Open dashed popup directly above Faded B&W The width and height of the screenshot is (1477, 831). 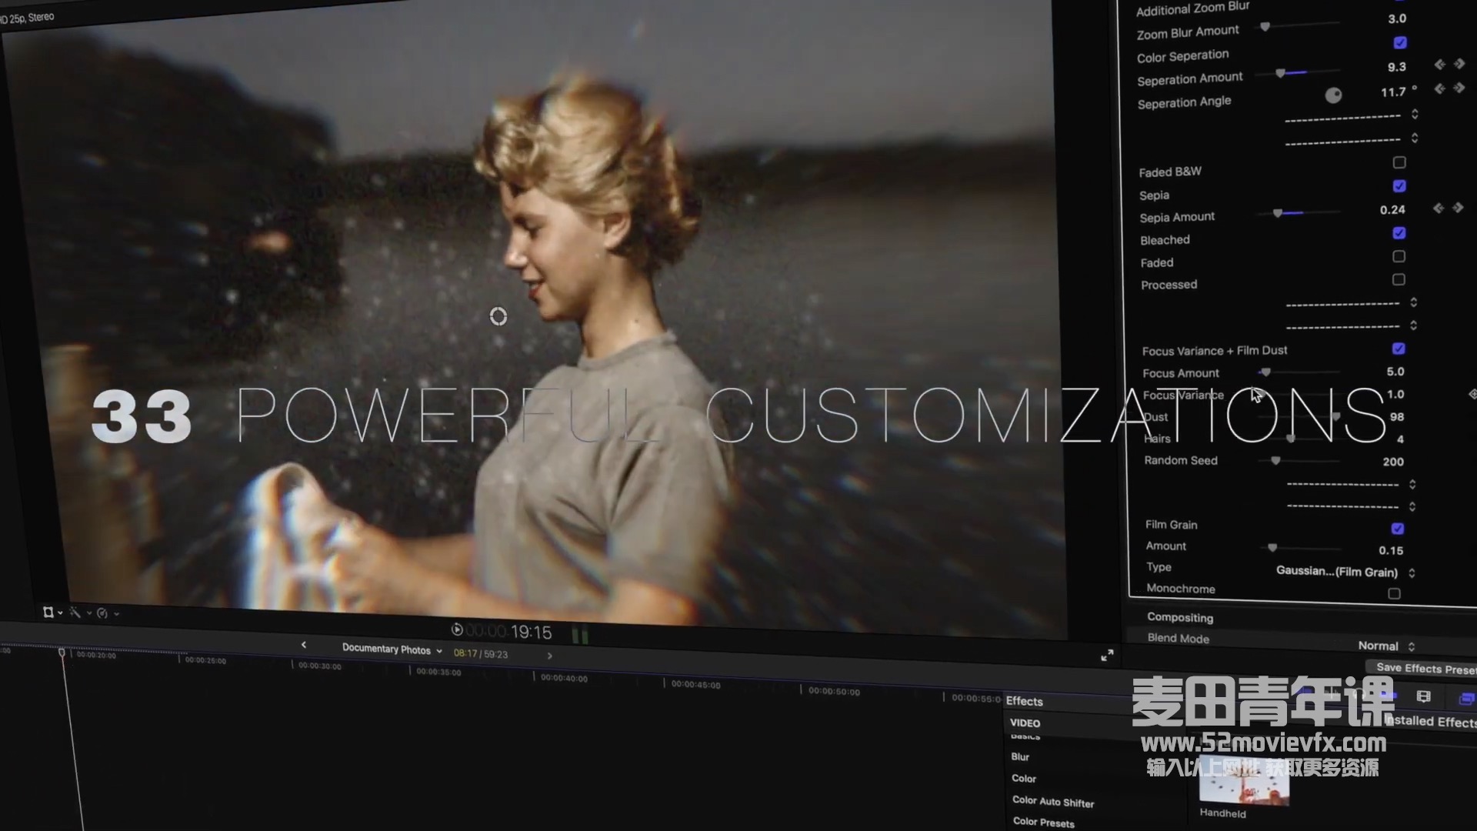coord(1352,140)
